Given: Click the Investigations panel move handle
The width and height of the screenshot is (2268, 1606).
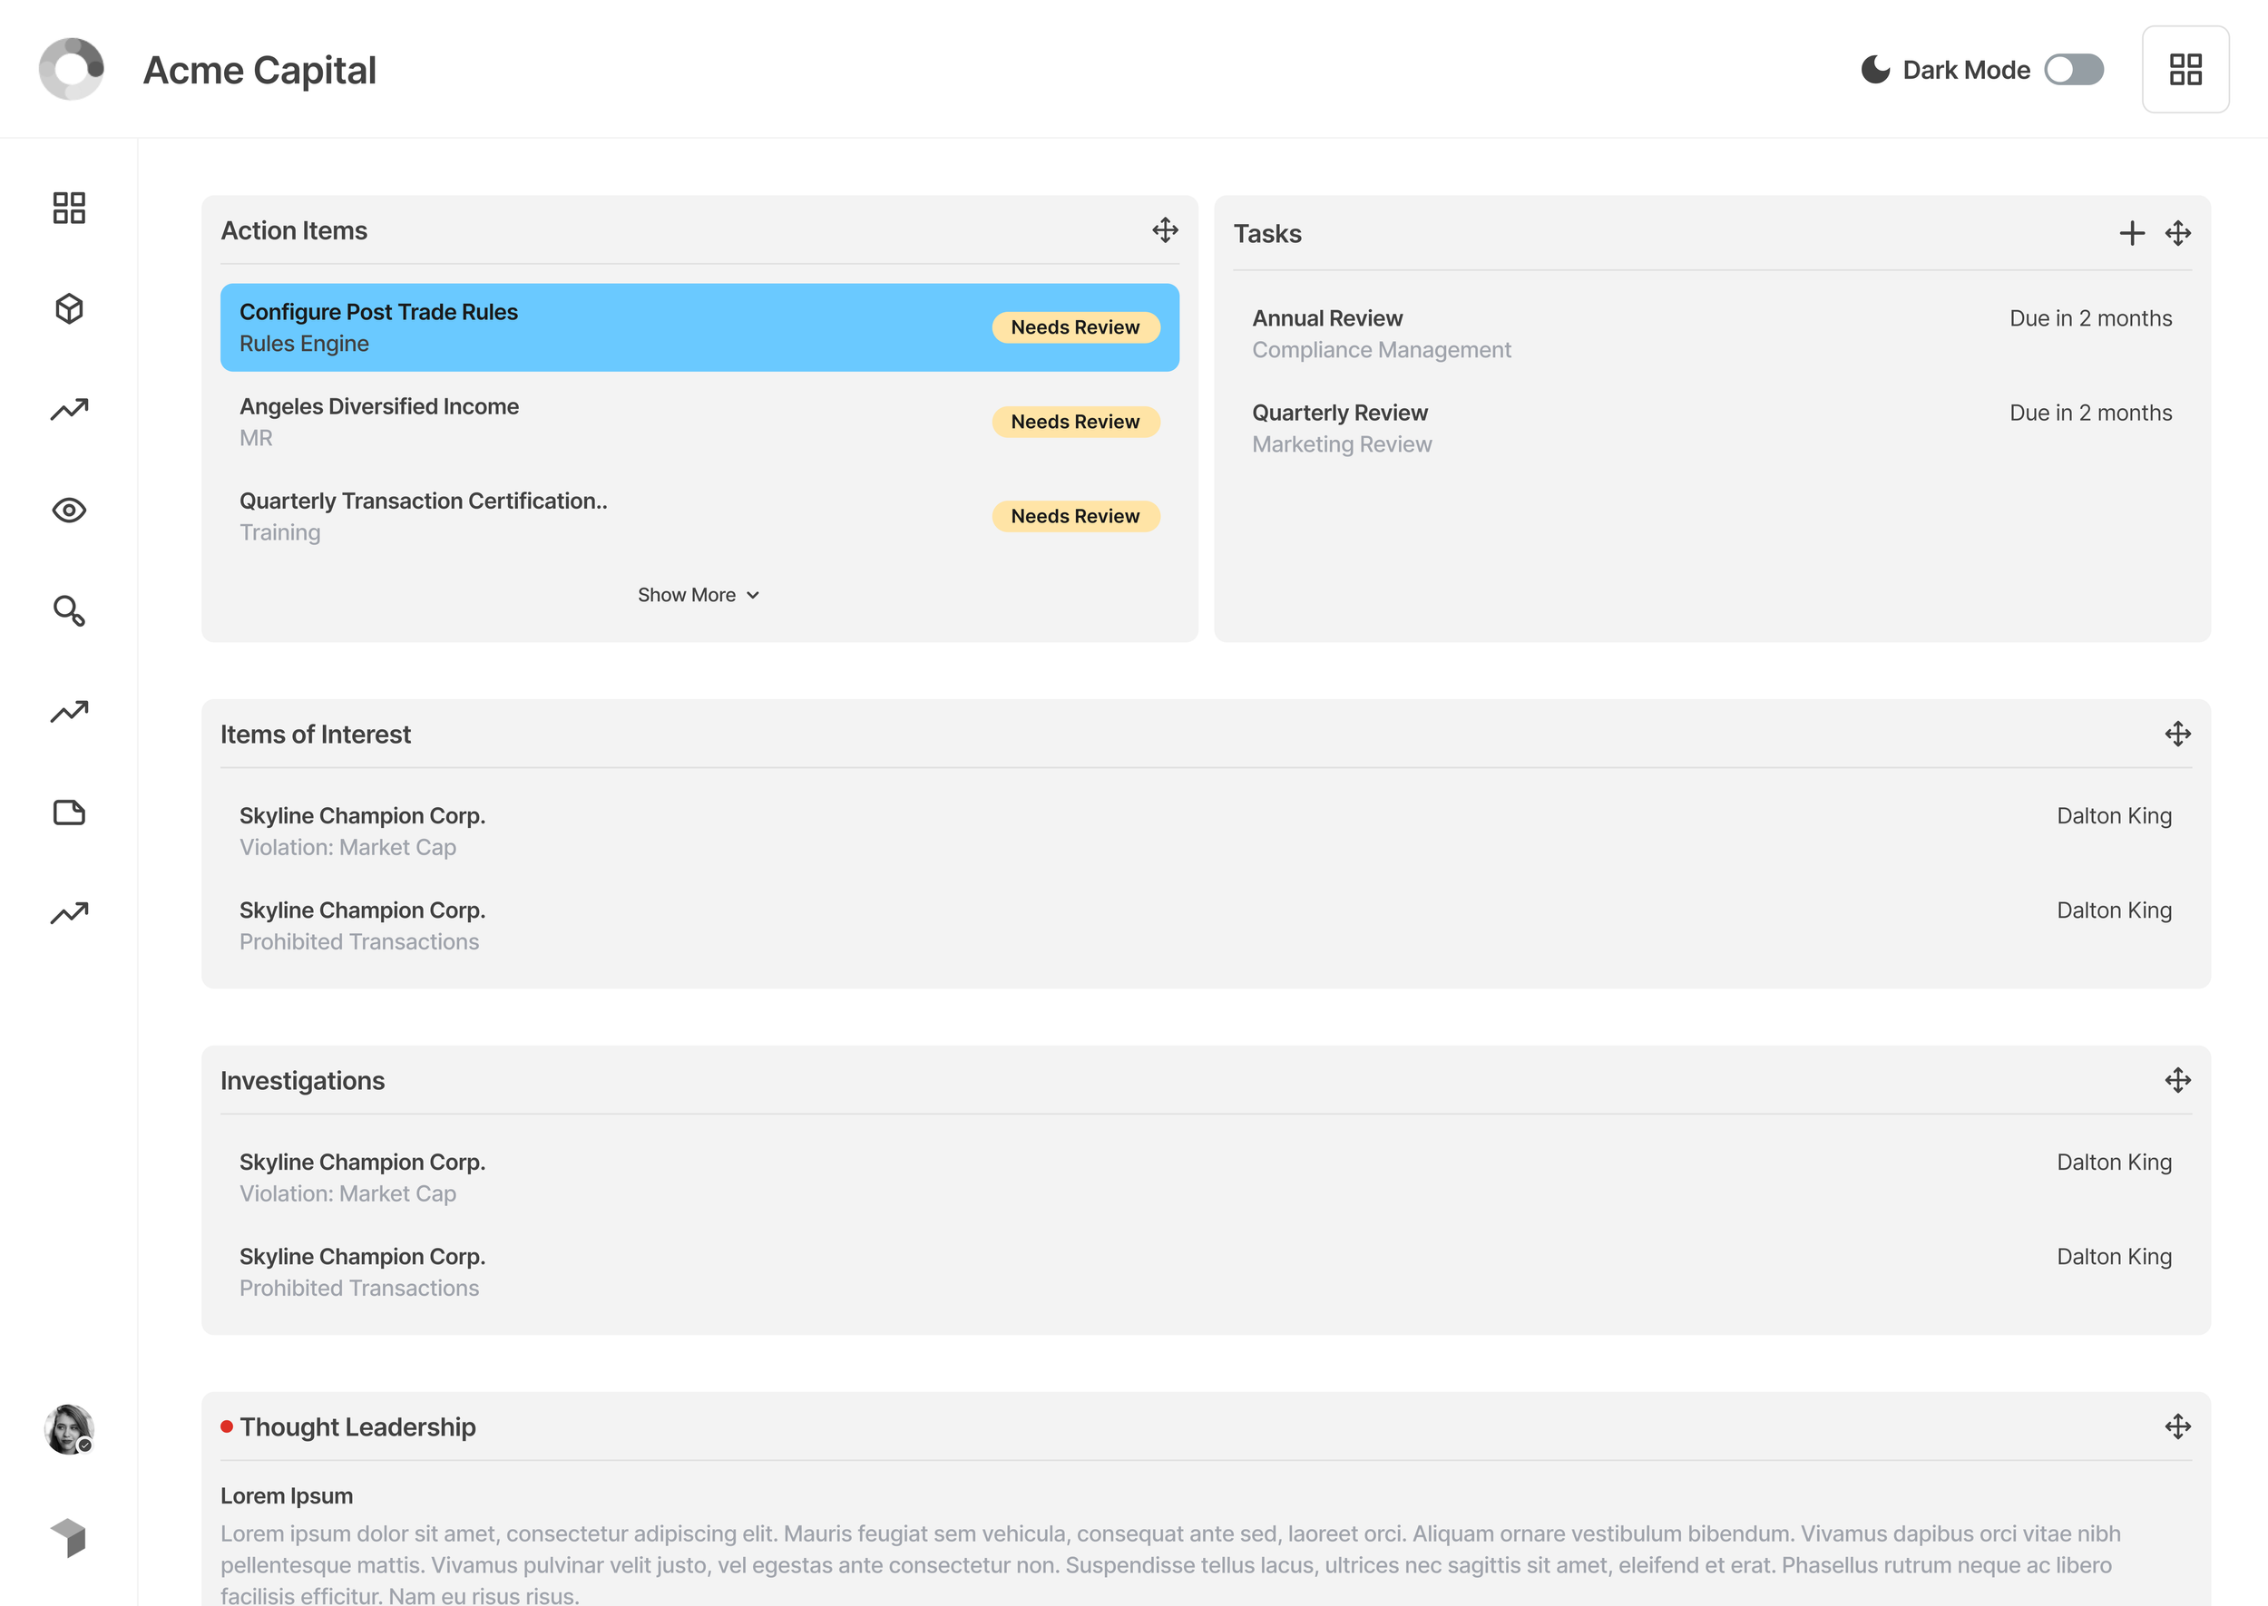Looking at the screenshot, I should click(2177, 1080).
